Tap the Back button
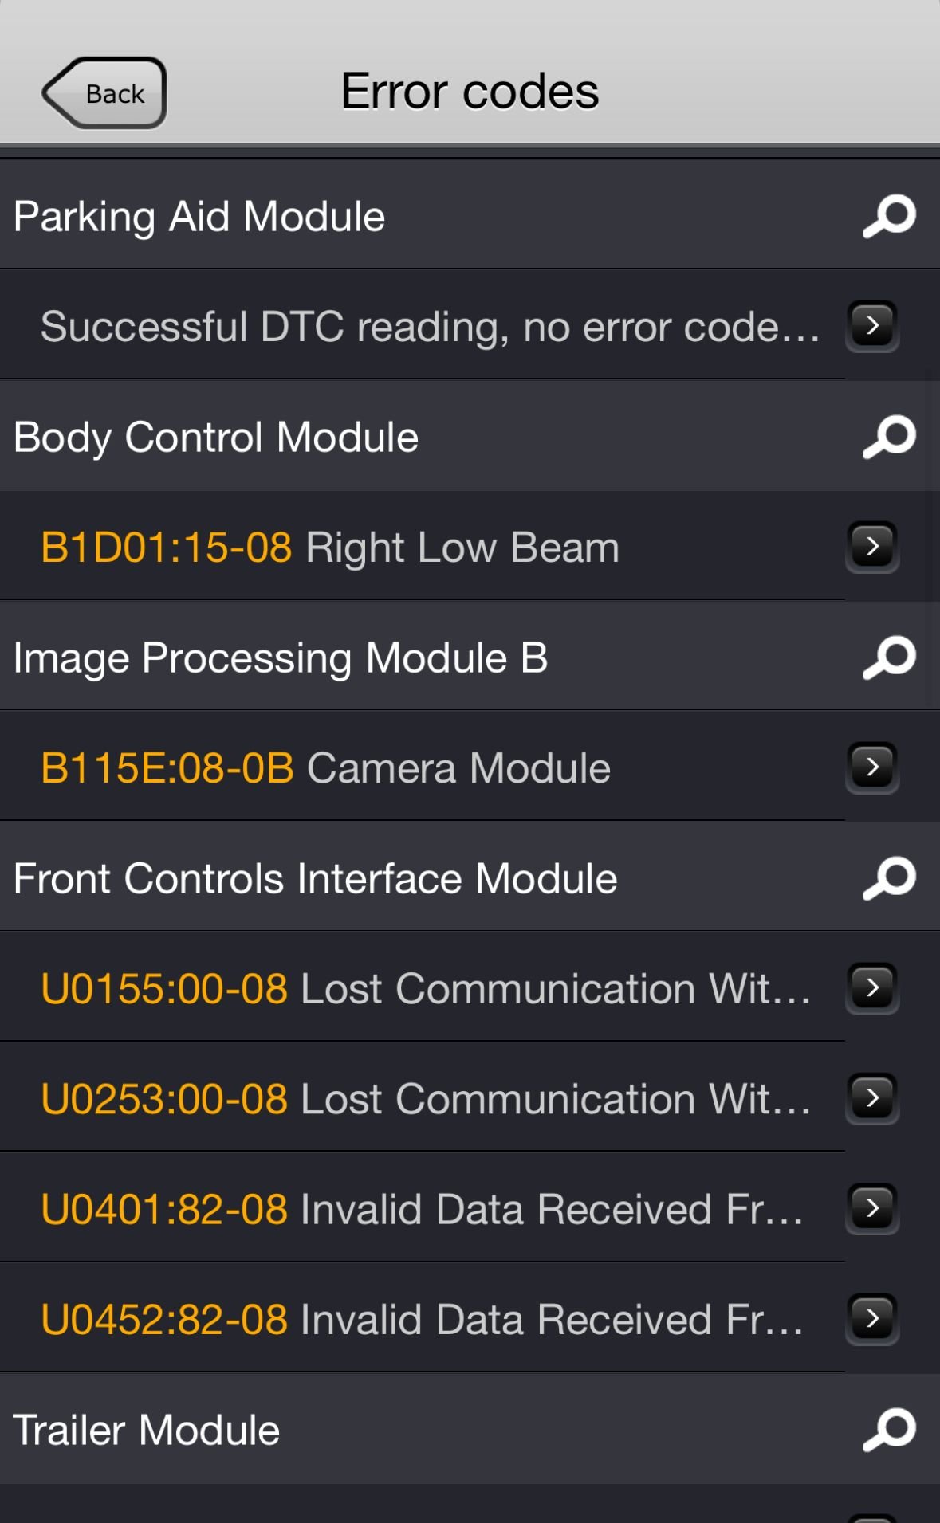 coord(105,93)
